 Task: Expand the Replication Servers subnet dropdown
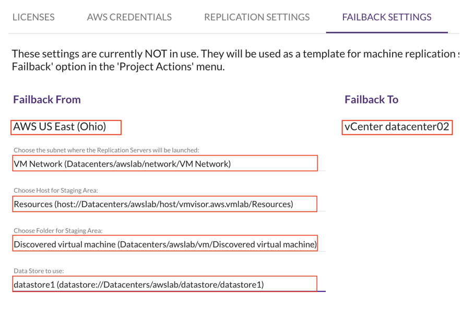166,163
